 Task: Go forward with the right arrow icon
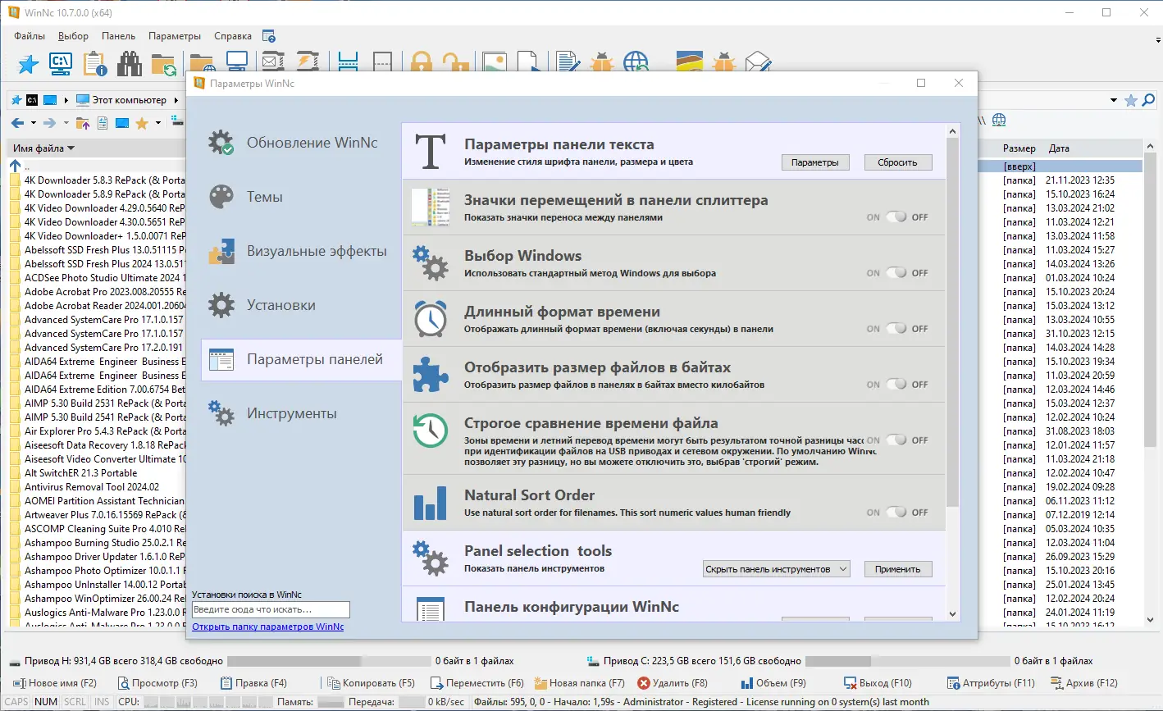pos(49,123)
